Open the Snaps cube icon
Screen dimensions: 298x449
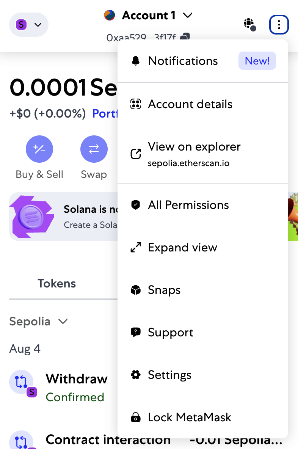point(135,290)
